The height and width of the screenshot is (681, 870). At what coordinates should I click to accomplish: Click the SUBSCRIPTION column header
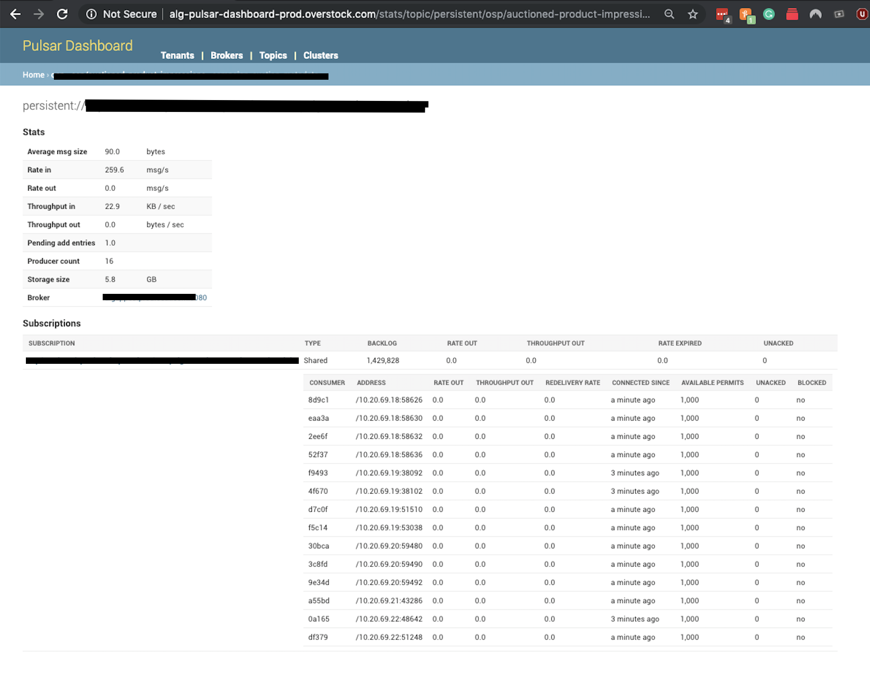52,343
